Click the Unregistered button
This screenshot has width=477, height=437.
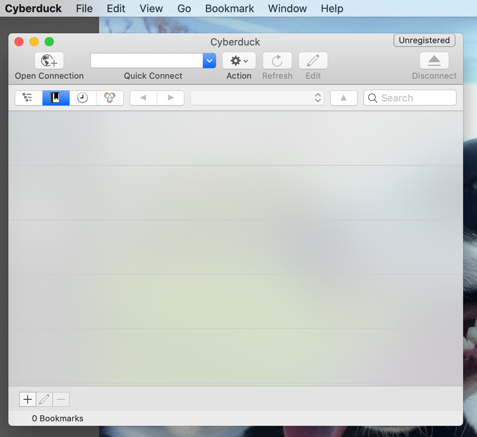tap(424, 40)
